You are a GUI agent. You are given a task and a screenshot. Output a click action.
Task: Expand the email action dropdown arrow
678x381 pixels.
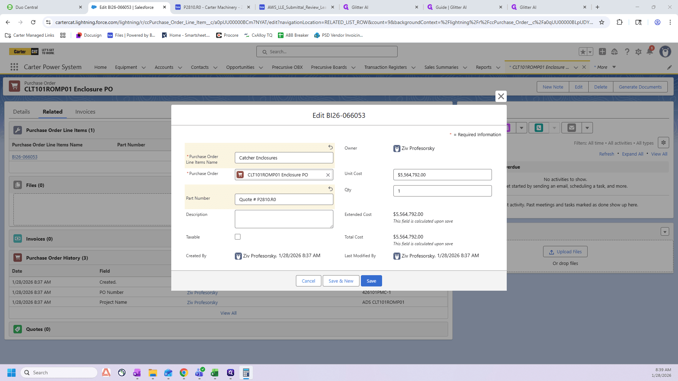tap(587, 128)
